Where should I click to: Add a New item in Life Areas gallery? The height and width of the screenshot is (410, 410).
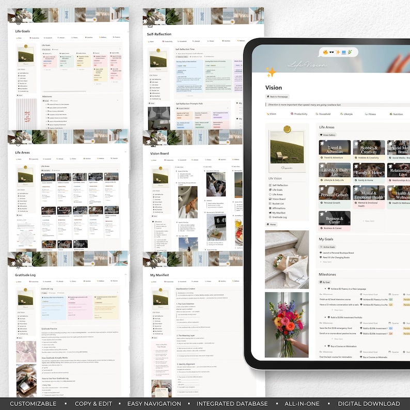[x=369, y=221]
